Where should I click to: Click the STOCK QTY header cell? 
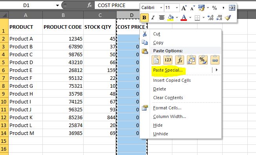point(100,27)
